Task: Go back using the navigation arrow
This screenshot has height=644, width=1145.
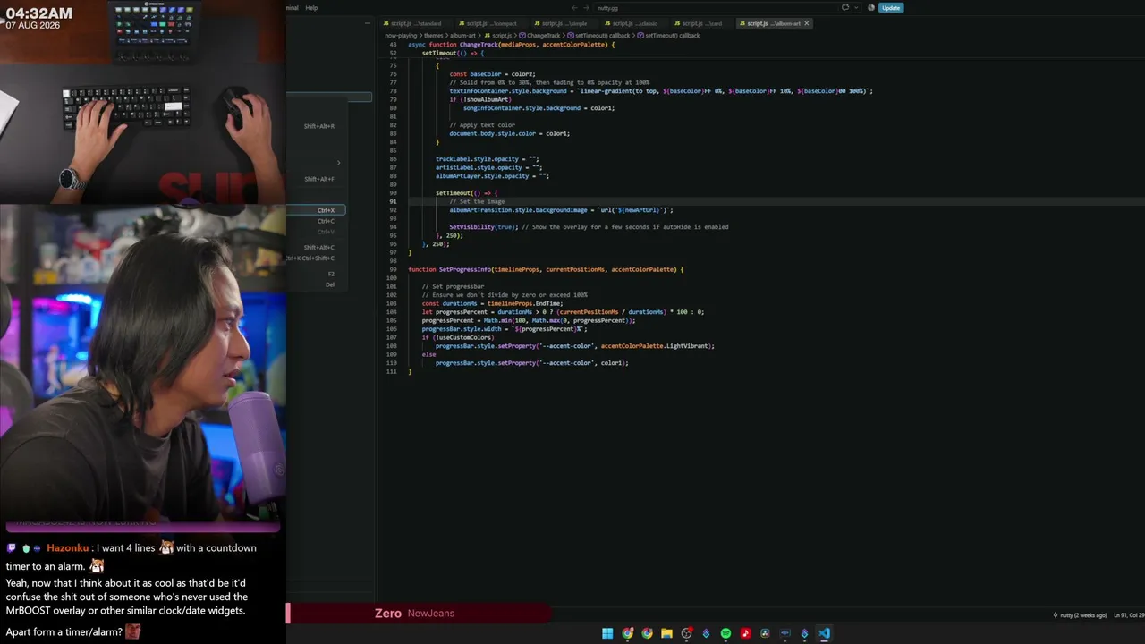Action: pos(574,7)
